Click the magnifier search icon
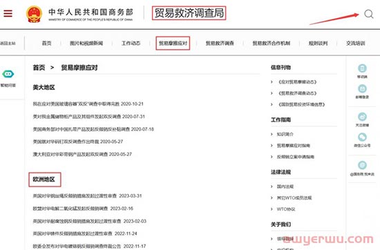This screenshot has height=250, width=380. [369, 14]
